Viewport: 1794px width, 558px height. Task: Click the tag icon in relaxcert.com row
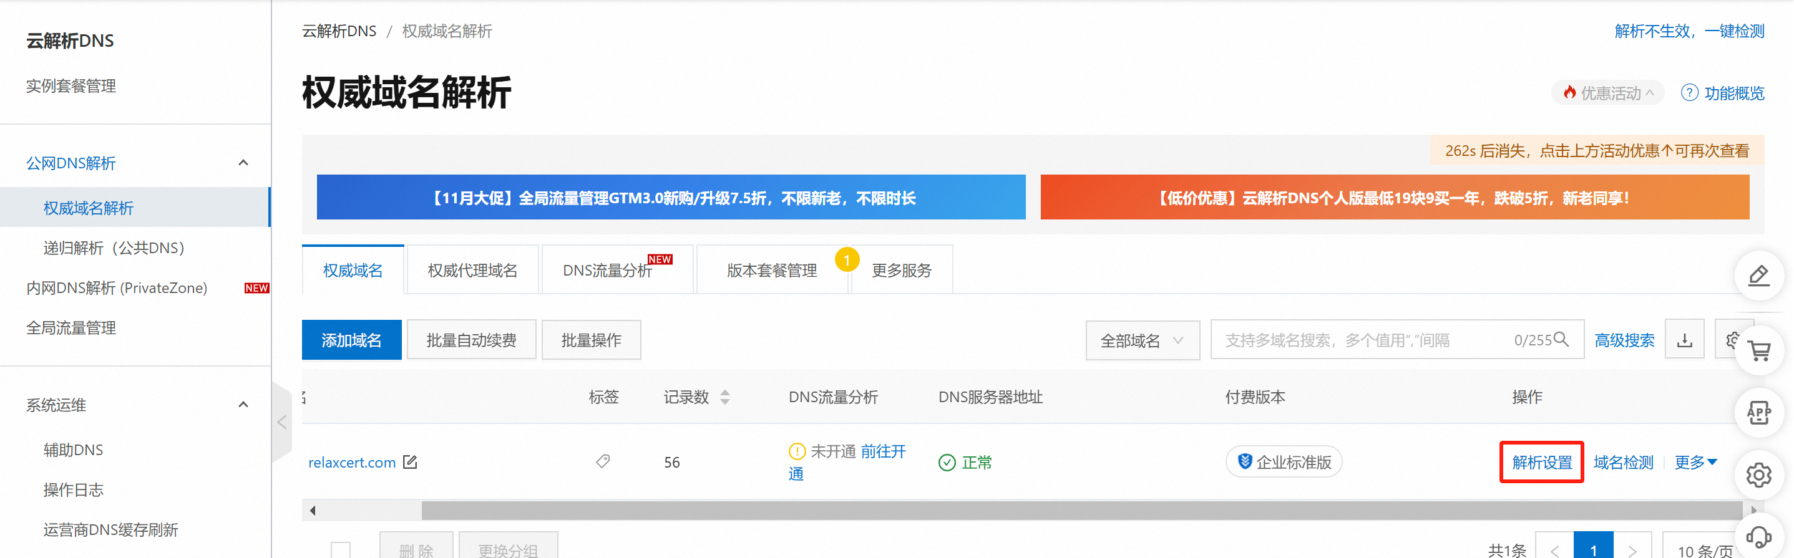point(603,461)
